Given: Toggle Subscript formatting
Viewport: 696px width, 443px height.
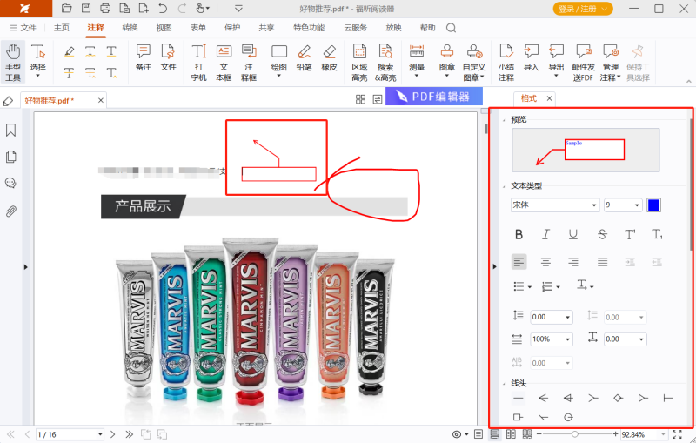Looking at the screenshot, I should click(x=658, y=234).
